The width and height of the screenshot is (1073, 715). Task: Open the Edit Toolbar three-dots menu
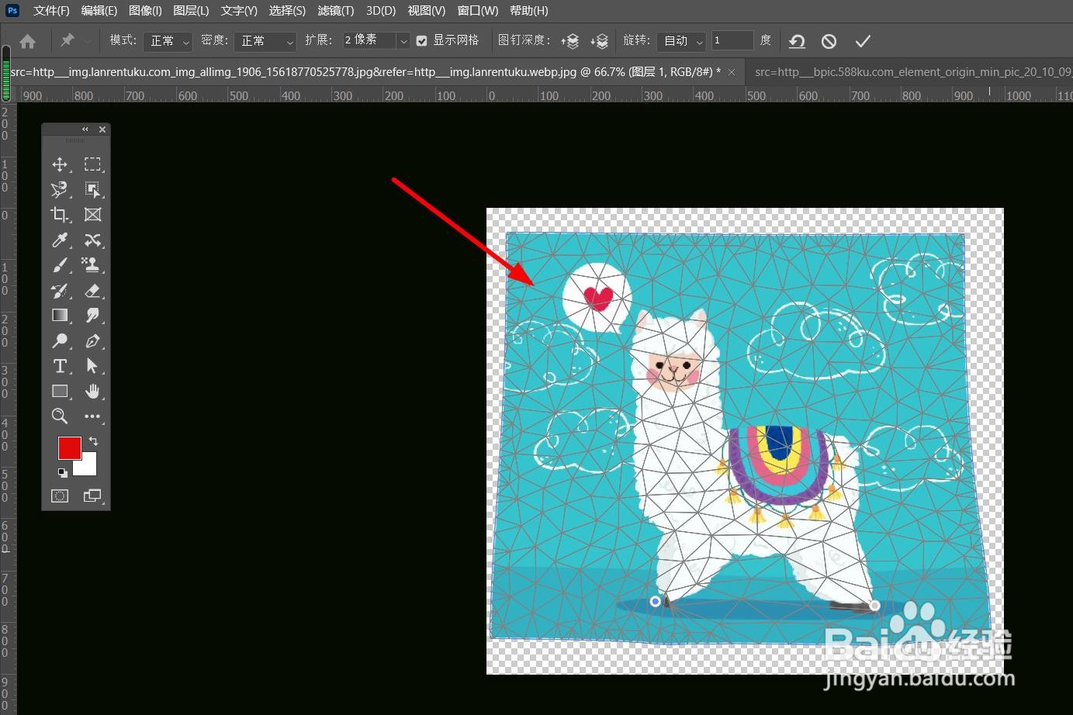(92, 416)
